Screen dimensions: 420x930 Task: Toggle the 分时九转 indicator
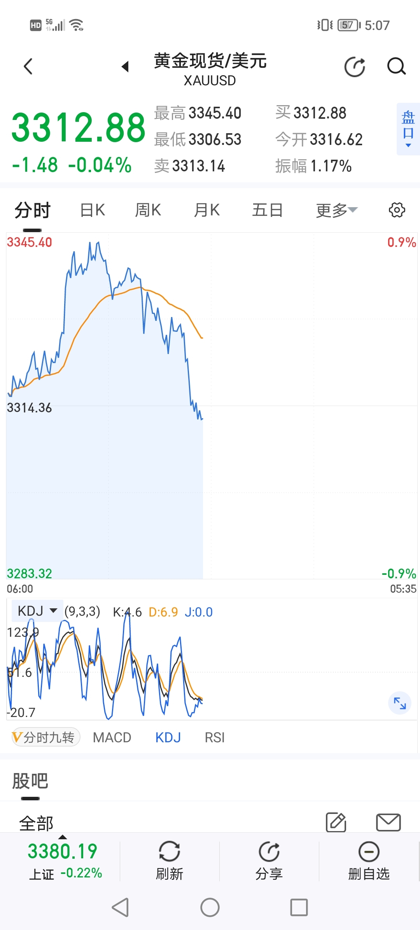(x=46, y=737)
